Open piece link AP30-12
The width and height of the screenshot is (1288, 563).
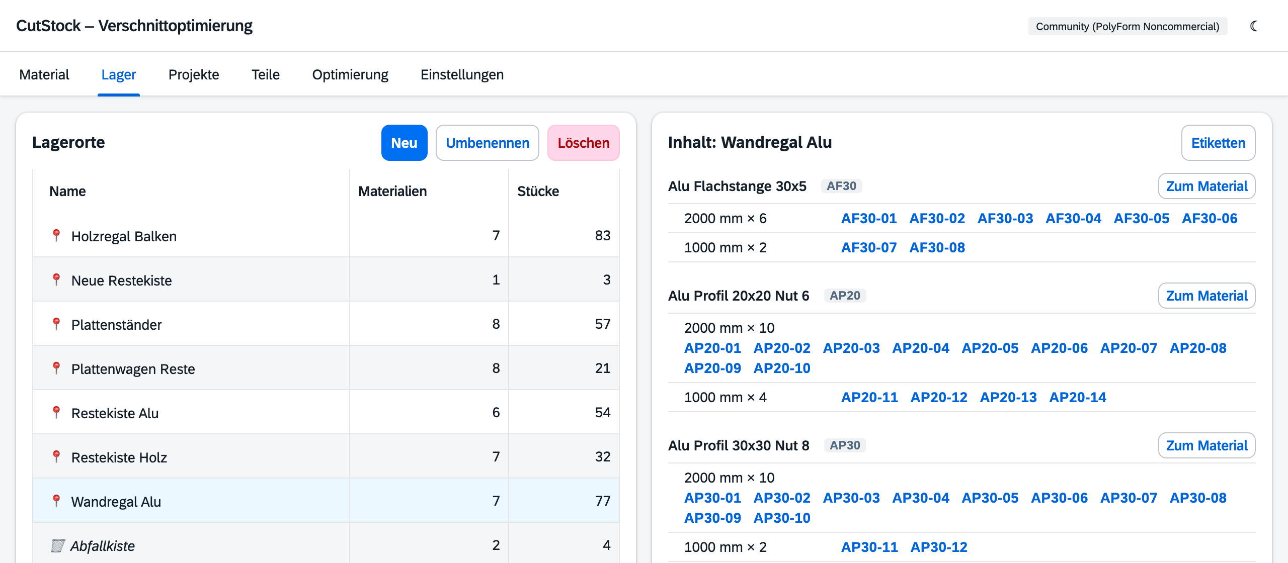tap(939, 547)
